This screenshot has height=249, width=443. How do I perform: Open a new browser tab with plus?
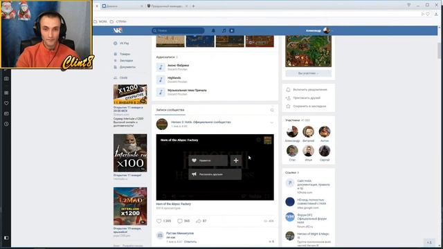(x=194, y=6)
